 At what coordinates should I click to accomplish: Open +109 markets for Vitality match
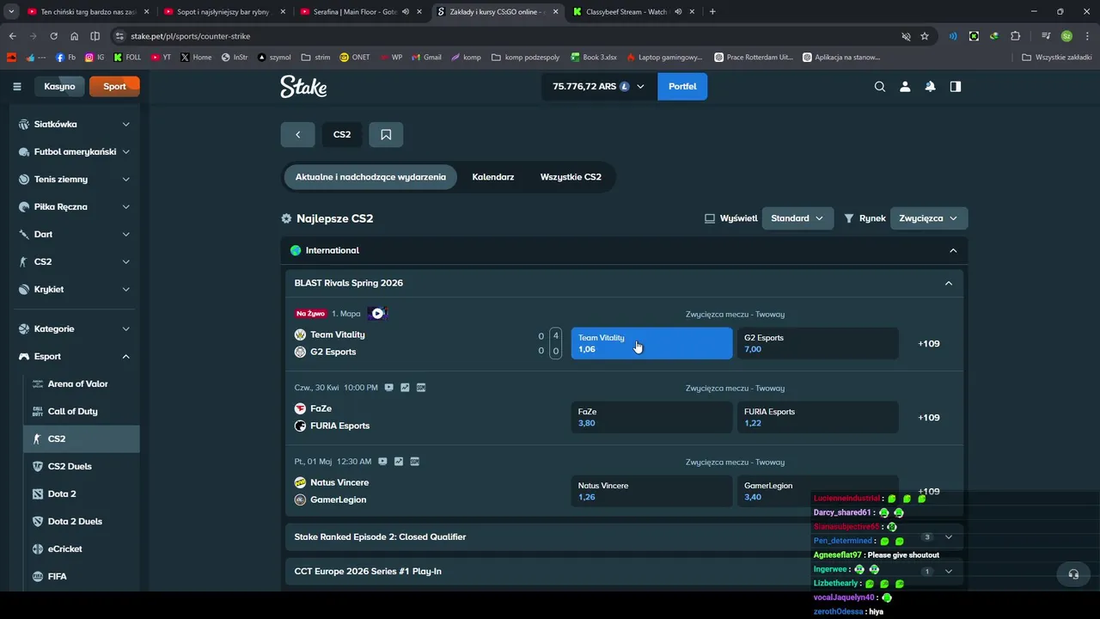click(929, 344)
